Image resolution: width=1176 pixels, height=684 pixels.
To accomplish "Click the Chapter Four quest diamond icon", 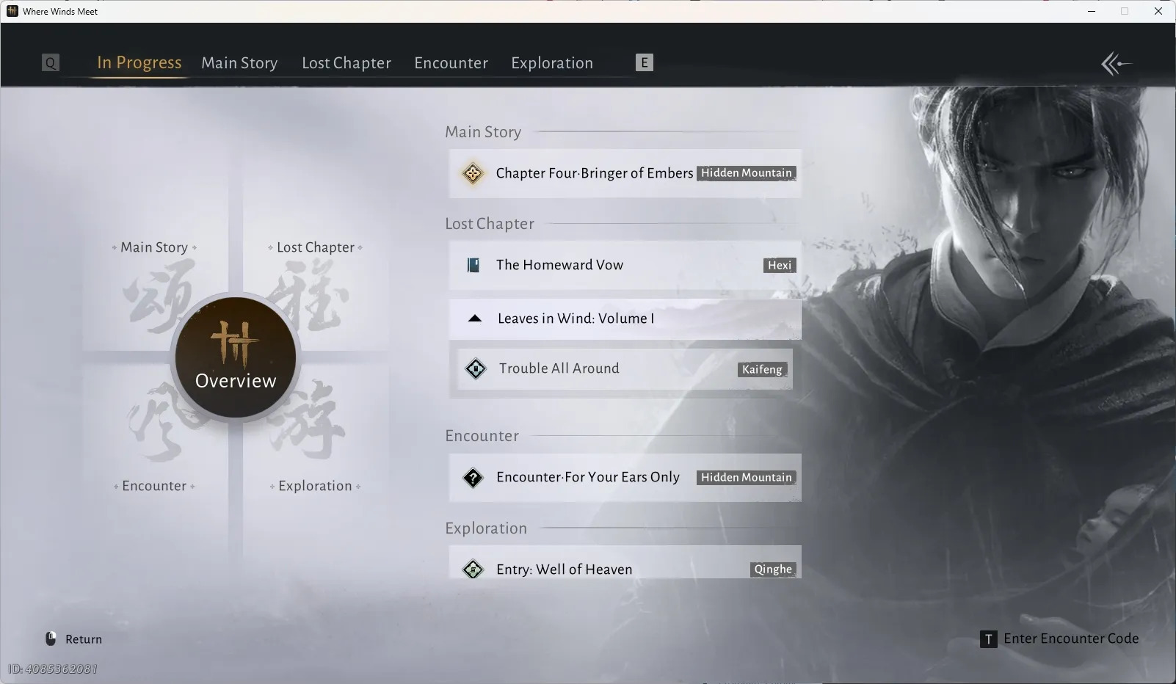I will point(473,173).
